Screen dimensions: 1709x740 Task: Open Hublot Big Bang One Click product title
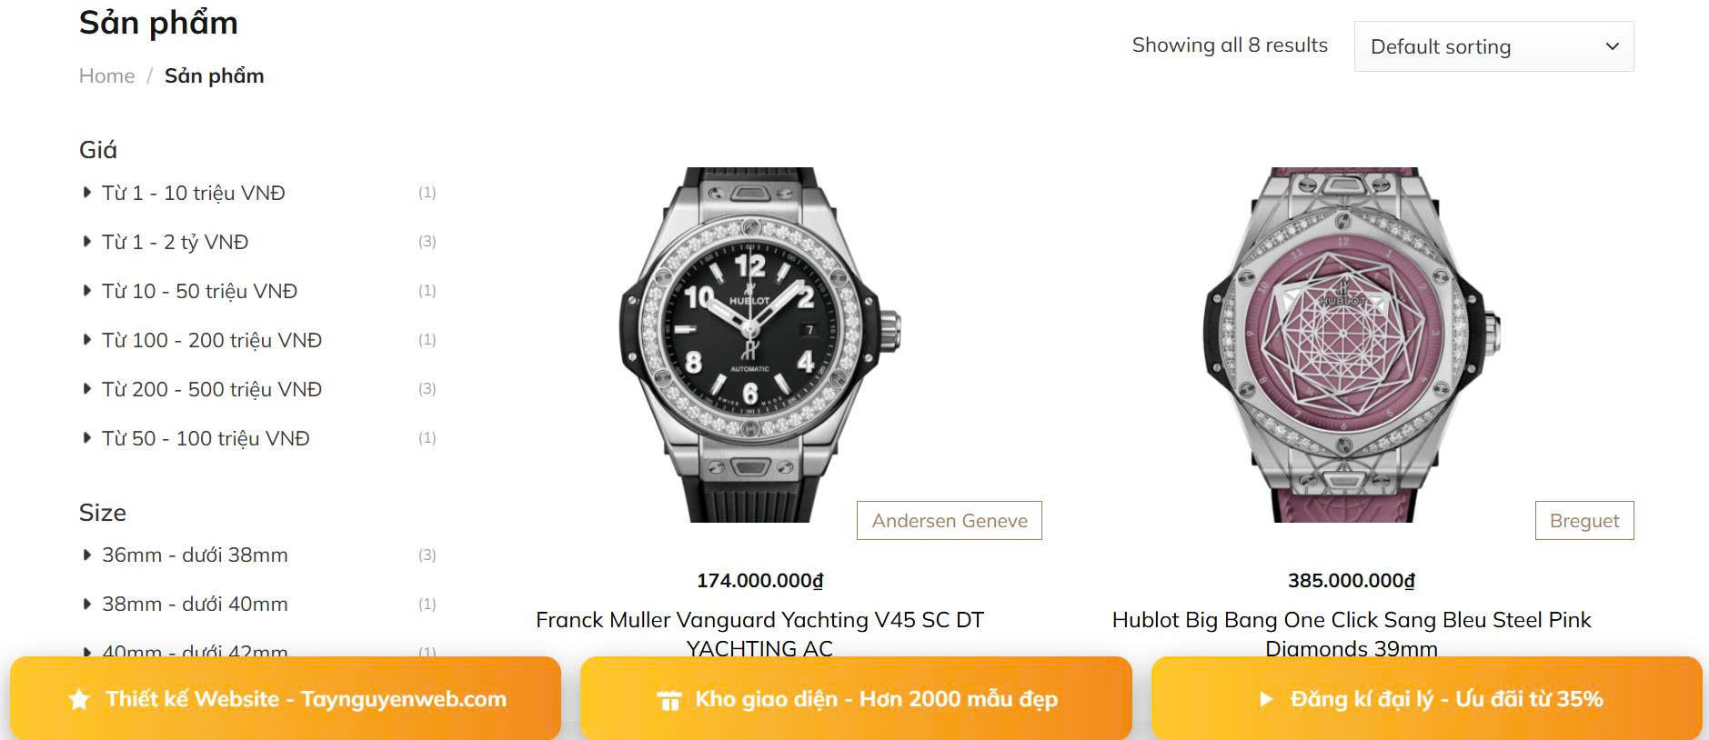pyautogui.click(x=1351, y=621)
